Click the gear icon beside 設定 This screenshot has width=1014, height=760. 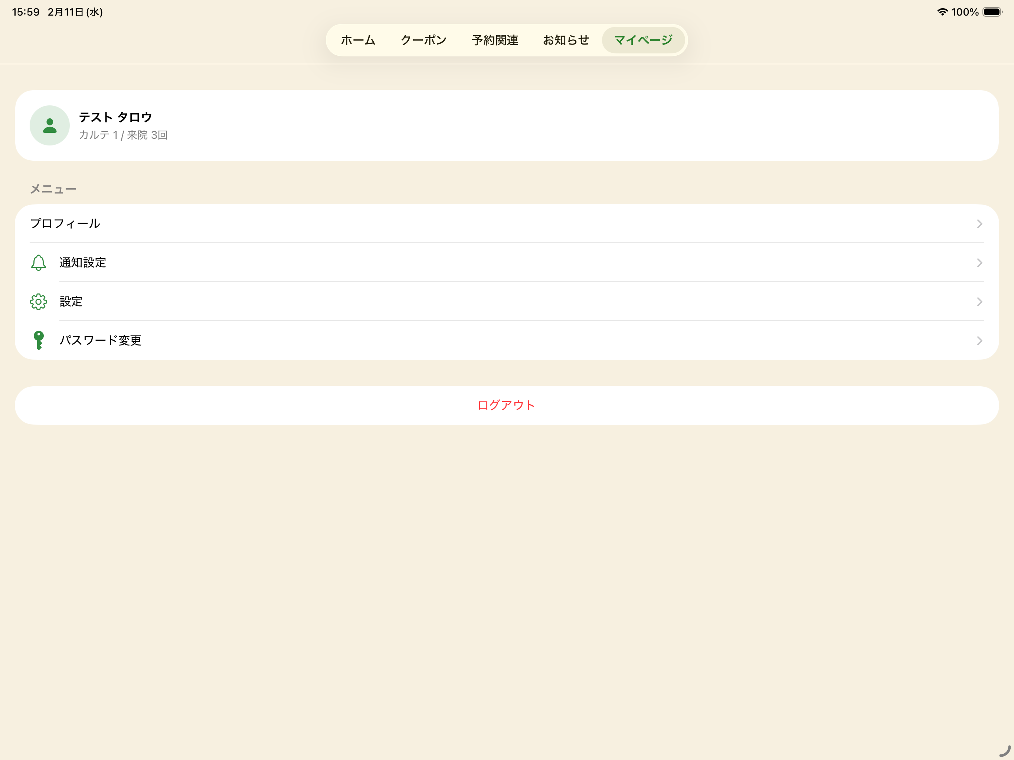point(39,302)
